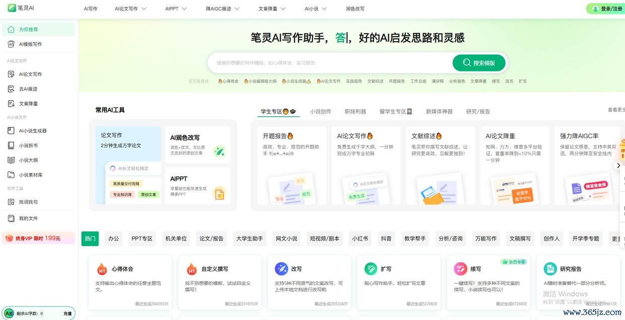The height and width of the screenshot is (320, 625).
Task: Select the 找词找句 sidebar icon
Action: [11, 202]
